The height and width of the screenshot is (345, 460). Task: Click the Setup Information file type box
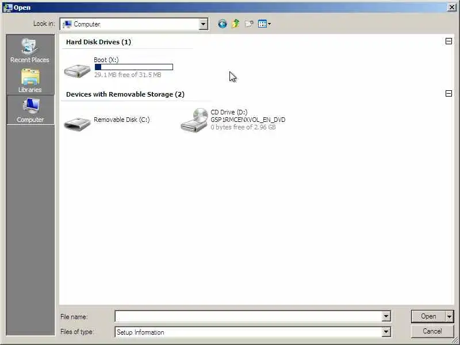[249, 332]
